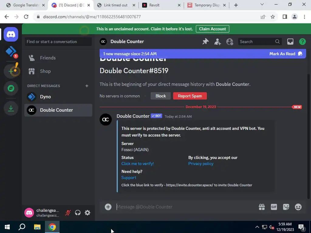
Task: Show hidden system tray icons chevron
Action: [x=257, y=227]
